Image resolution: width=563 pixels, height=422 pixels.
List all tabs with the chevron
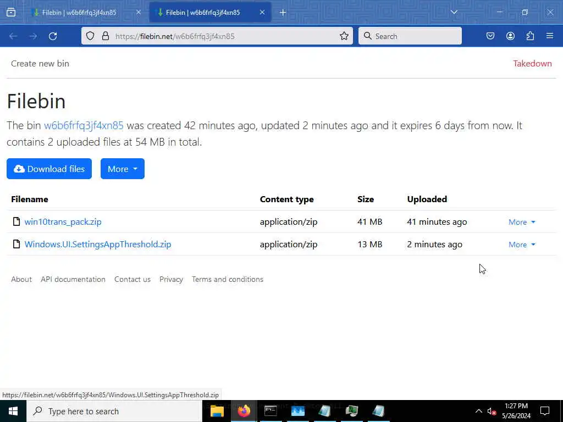[x=454, y=12]
